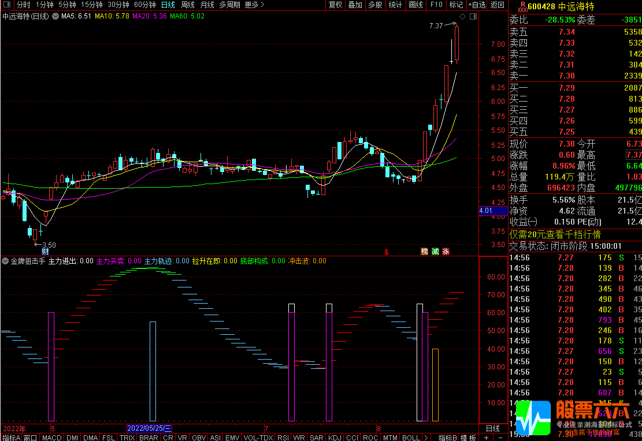Click the bottom-right 日线 period label

tap(493, 428)
